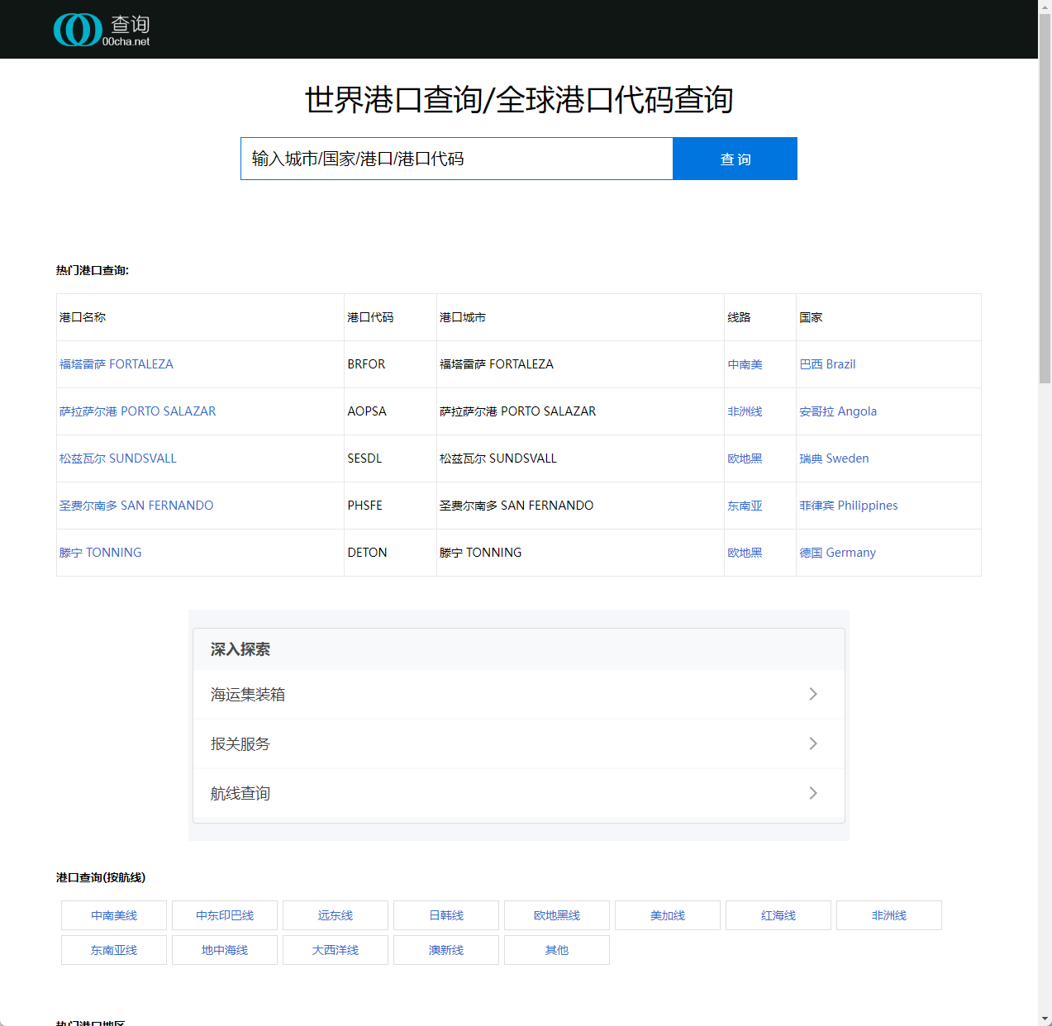Image resolution: width=1052 pixels, height=1026 pixels.
Task: Select the 中南美线 route button
Action: 113,914
